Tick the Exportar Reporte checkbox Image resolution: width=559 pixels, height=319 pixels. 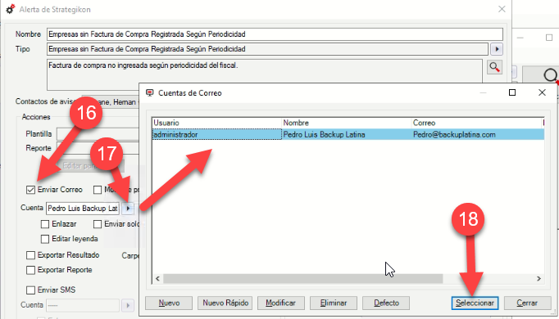tap(30, 270)
